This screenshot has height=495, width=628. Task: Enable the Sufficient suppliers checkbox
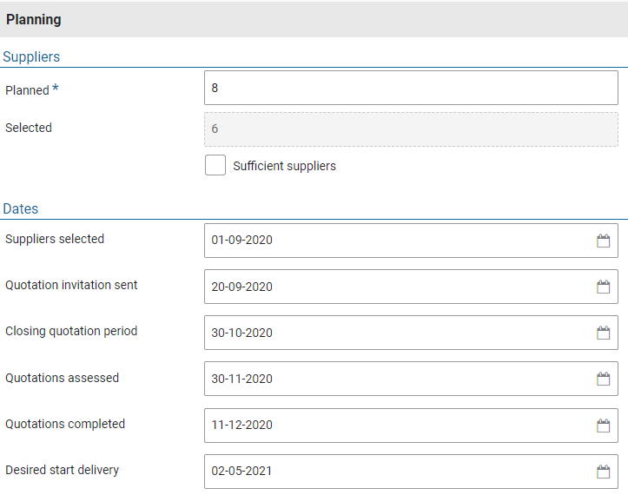click(x=215, y=165)
